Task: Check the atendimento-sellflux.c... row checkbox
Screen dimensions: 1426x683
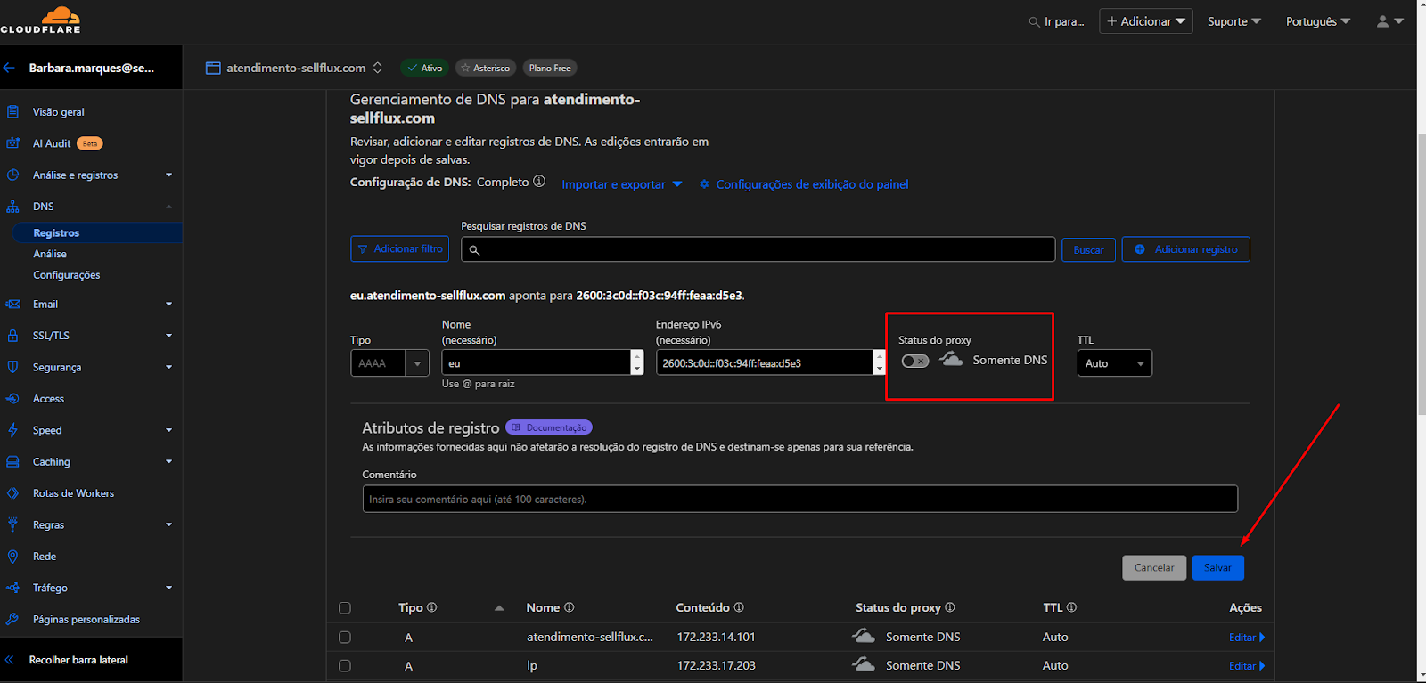Action: click(345, 638)
